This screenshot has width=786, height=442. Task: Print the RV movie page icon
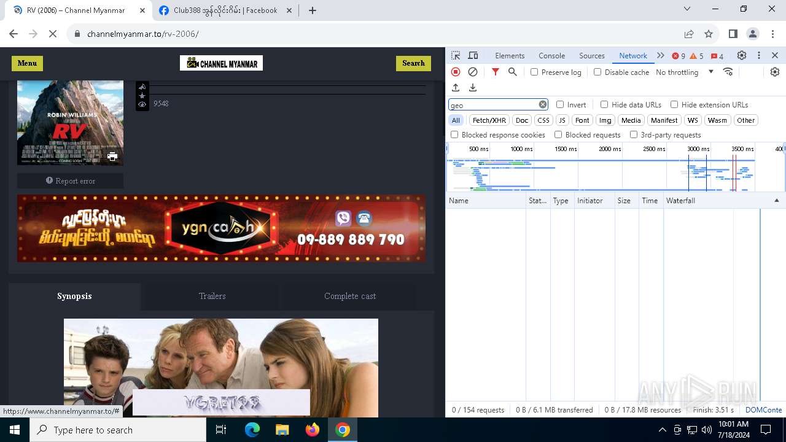112,157
